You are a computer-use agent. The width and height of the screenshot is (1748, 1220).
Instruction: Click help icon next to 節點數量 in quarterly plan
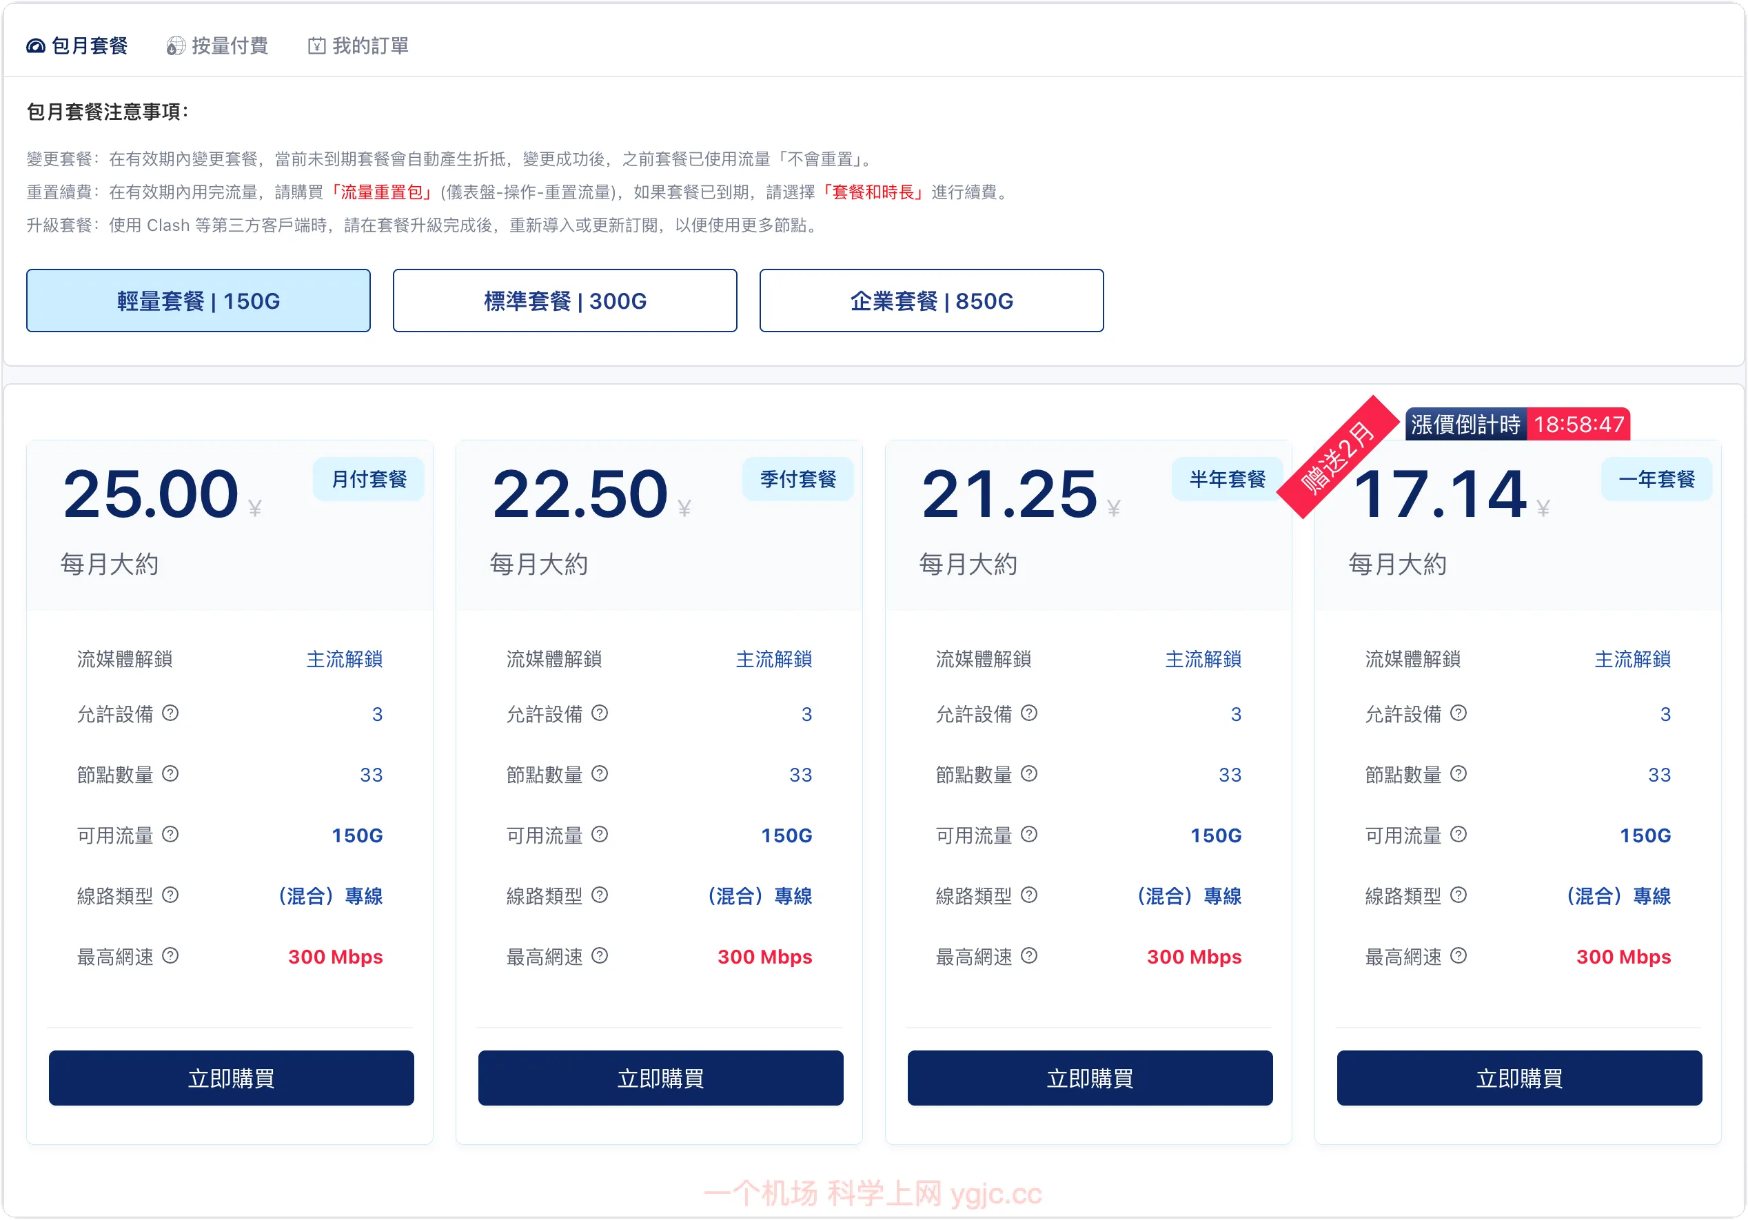(x=600, y=774)
